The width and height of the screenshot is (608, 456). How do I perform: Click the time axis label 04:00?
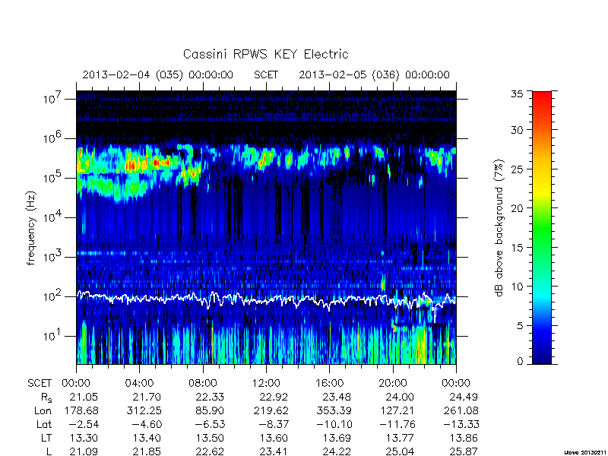(x=139, y=384)
